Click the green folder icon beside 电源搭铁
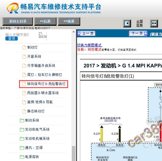 click(22, 157)
